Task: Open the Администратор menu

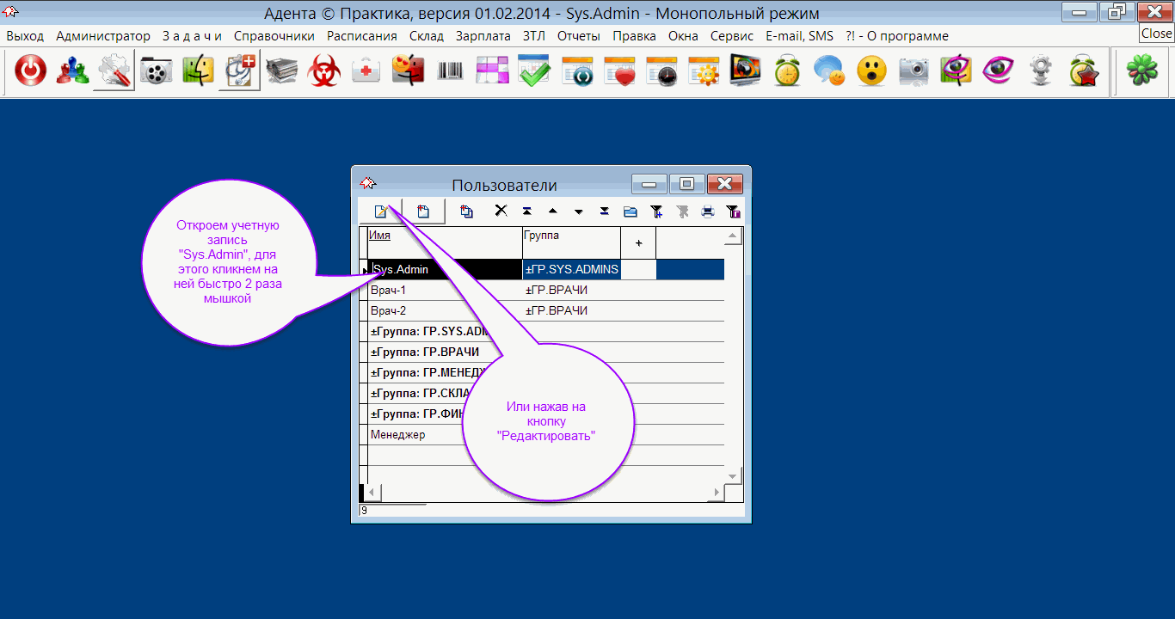Action: (x=103, y=36)
